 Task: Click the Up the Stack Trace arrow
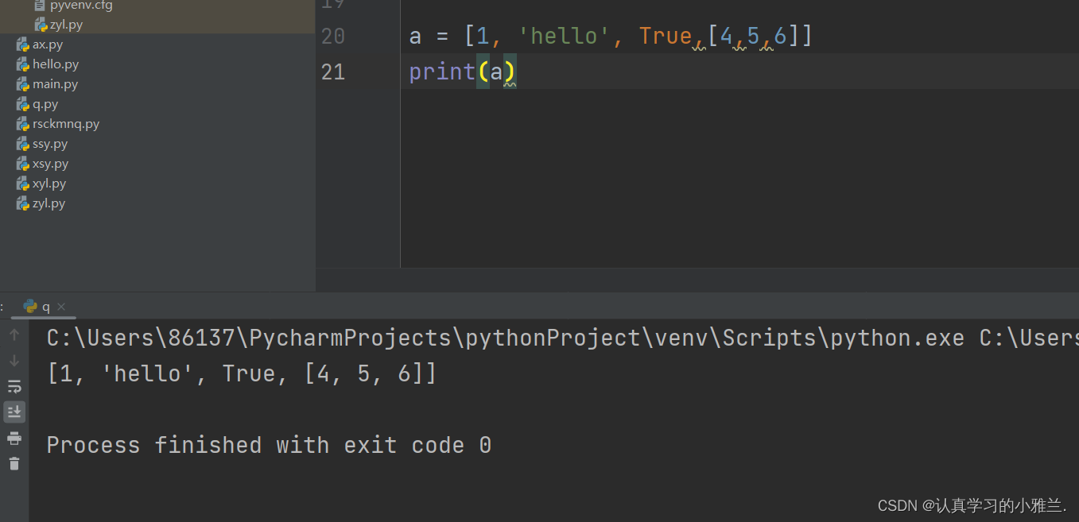coord(14,334)
